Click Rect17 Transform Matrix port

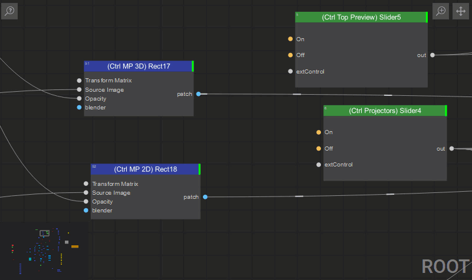pos(79,81)
